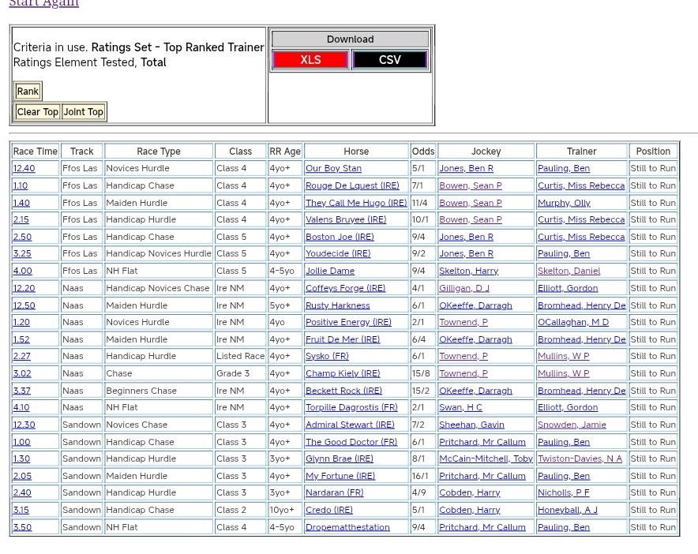Select horse Admiral Stewart (IRE)
This screenshot has height=554, width=698.
point(350,425)
